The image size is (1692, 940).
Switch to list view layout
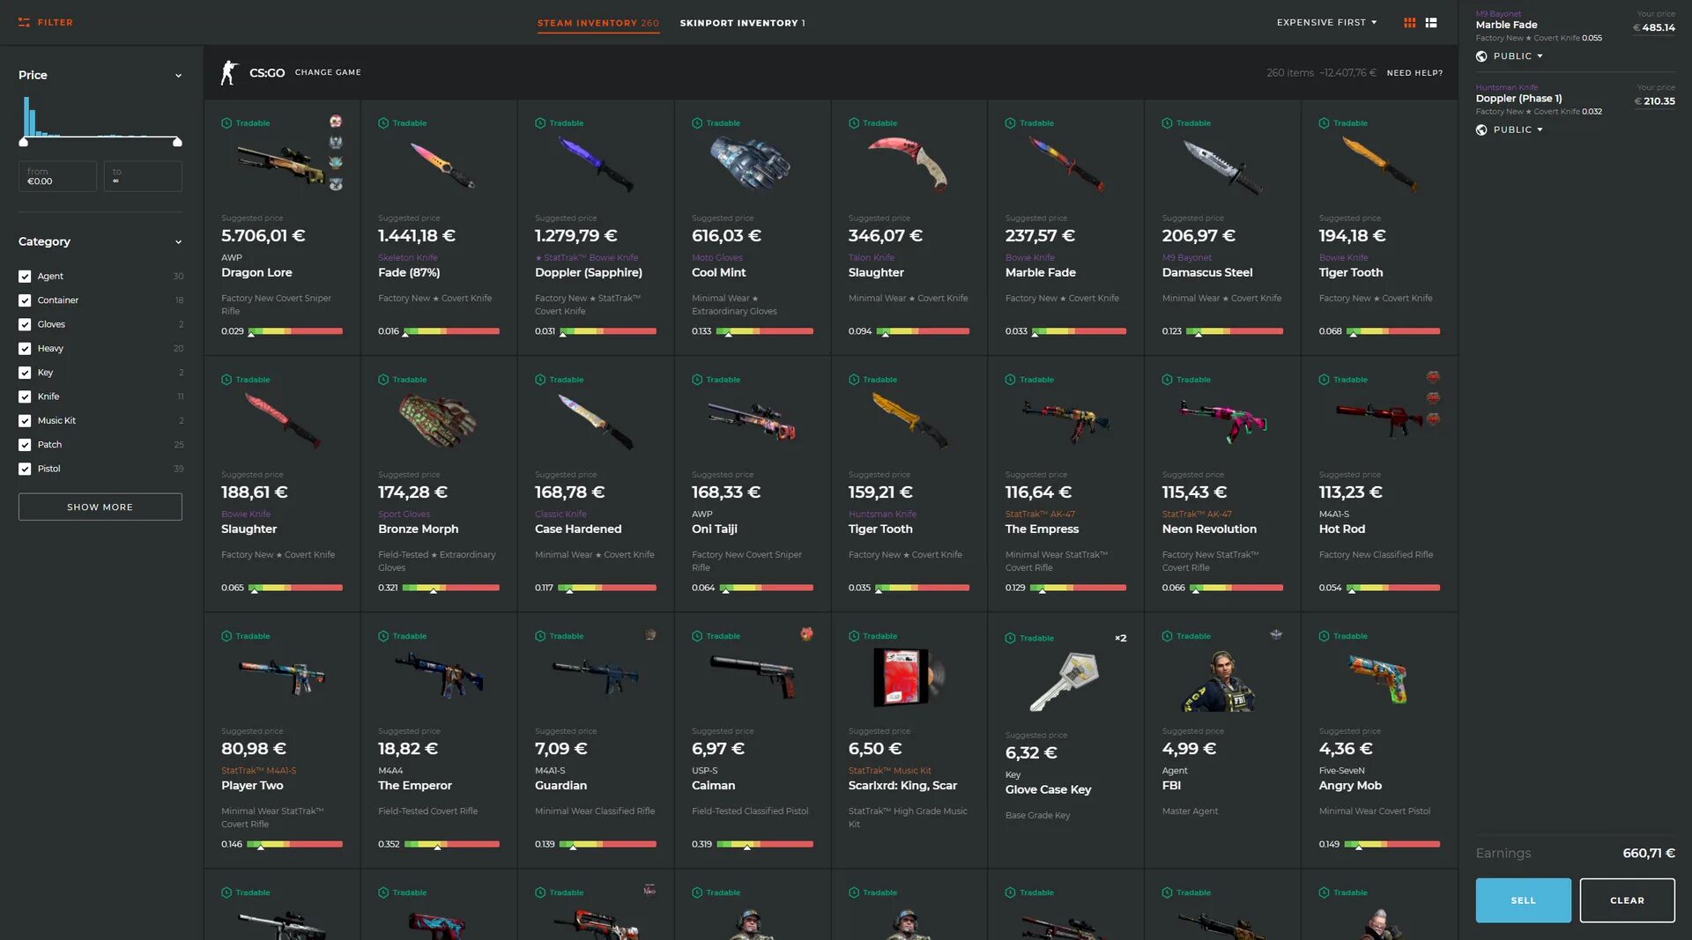point(1431,22)
